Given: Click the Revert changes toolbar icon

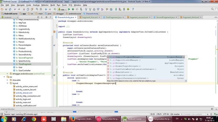Looking at the screenshot, I should (102, 9).
